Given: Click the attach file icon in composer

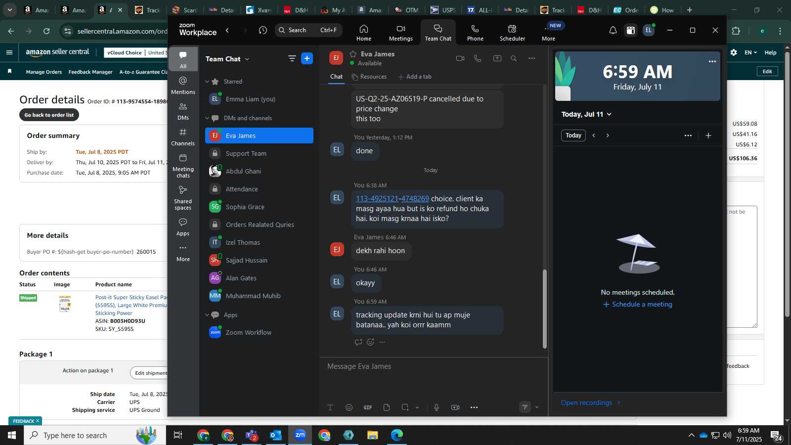Looking at the screenshot, I should pos(387,407).
